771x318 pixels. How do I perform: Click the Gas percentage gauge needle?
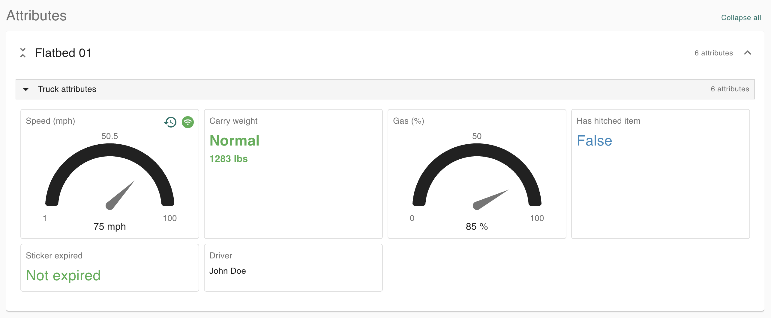[x=490, y=199]
